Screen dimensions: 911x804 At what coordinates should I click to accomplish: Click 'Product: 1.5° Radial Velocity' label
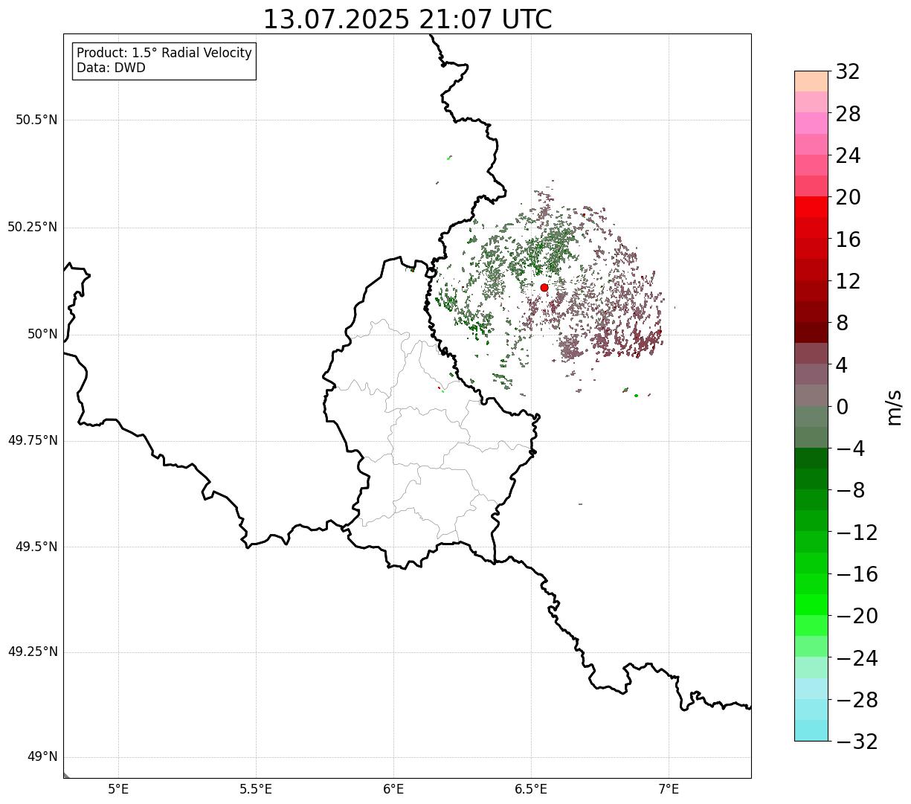coord(164,54)
